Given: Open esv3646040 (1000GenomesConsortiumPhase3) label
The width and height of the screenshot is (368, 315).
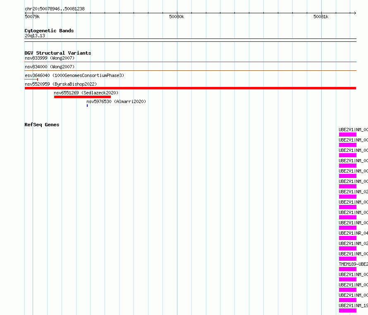Looking at the screenshot, I should (74, 75).
